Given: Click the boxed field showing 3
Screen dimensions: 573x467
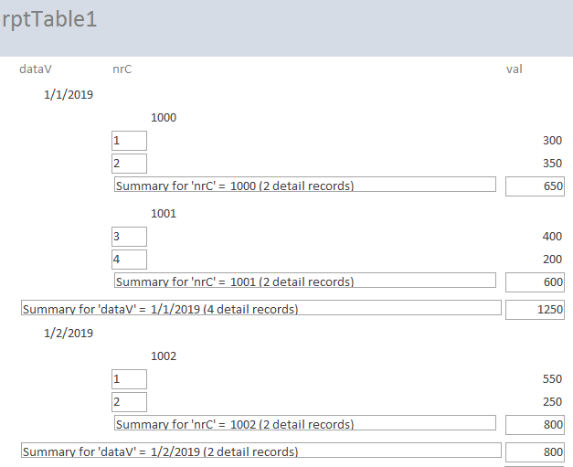Looking at the screenshot, I should tap(130, 237).
